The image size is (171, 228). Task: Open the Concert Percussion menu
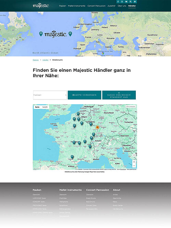[96, 6]
